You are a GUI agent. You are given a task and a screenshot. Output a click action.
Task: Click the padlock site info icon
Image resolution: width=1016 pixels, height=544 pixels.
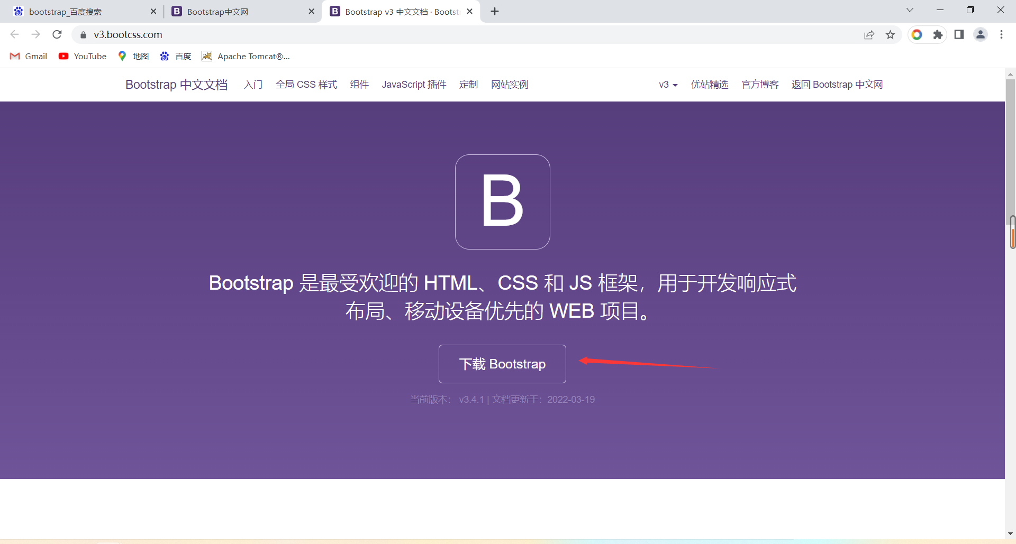pos(83,35)
